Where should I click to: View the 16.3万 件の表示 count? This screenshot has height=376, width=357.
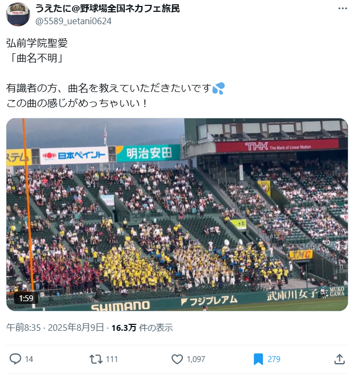[x=142, y=328]
